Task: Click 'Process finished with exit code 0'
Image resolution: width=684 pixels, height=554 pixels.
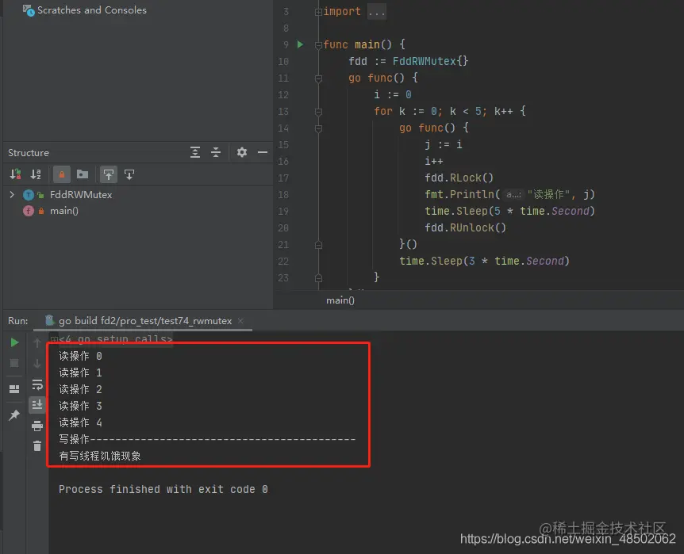Action: (x=163, y=490)
